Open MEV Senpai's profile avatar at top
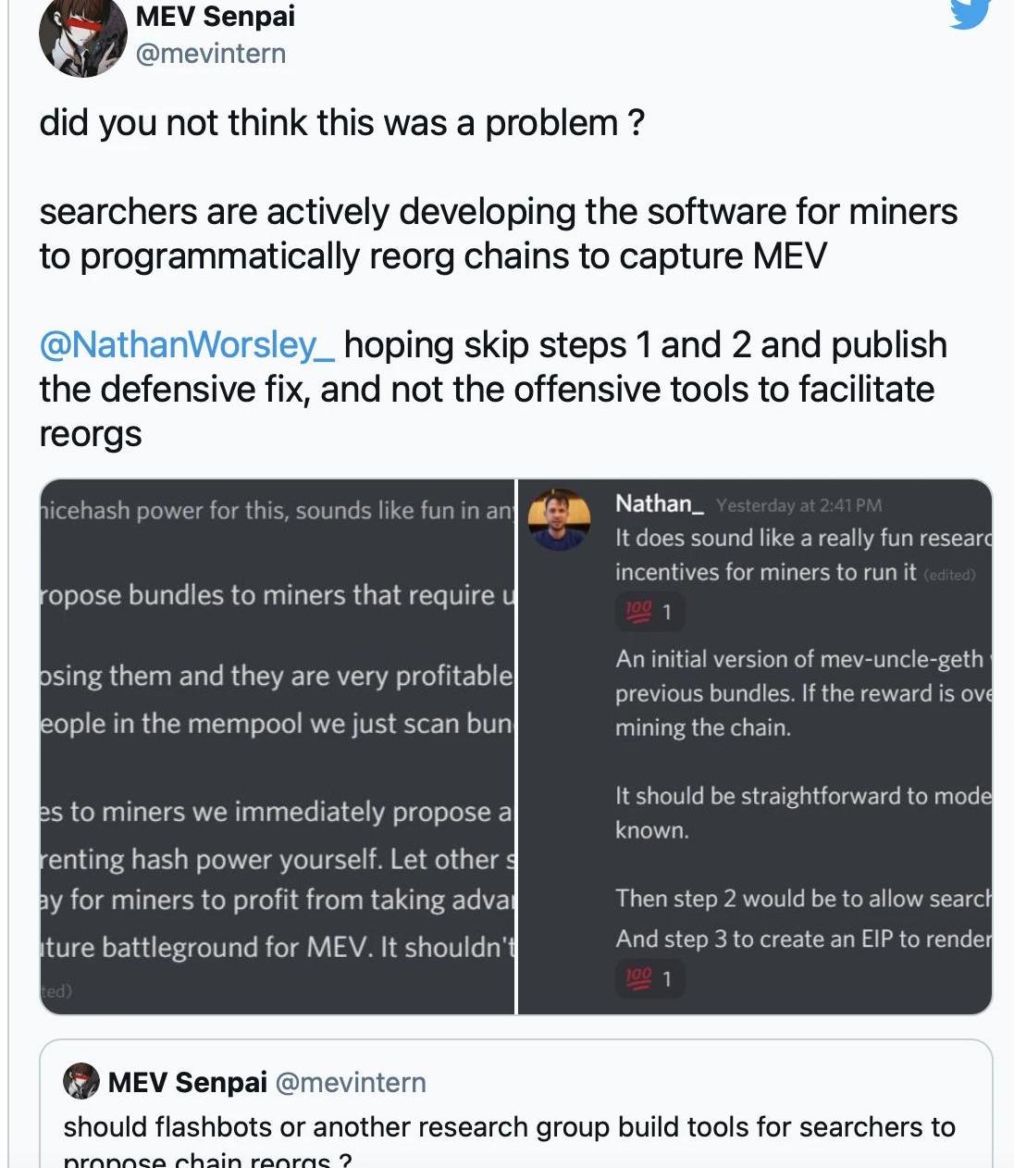The image size is (1014, 1168). 82,36
